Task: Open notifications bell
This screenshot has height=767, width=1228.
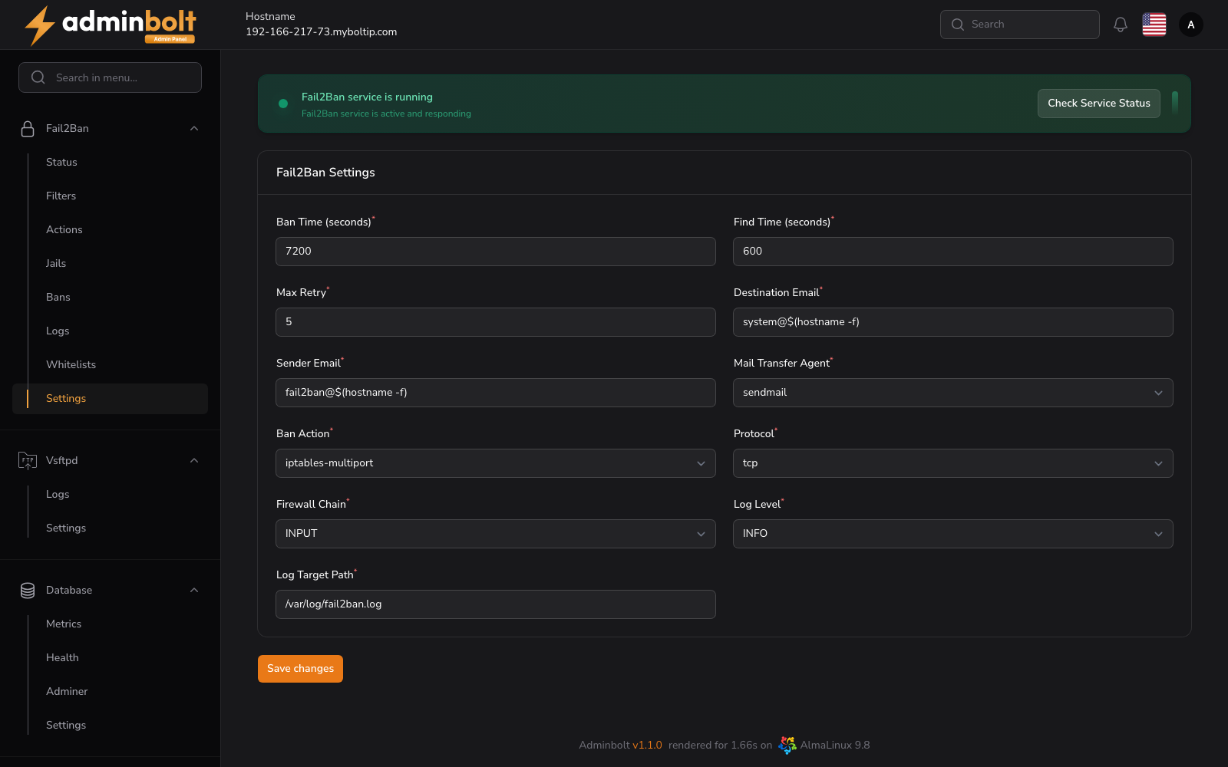Action: point(1121,25)
